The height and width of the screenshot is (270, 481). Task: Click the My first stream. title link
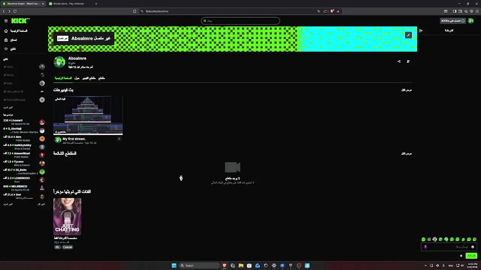point(74,139)
